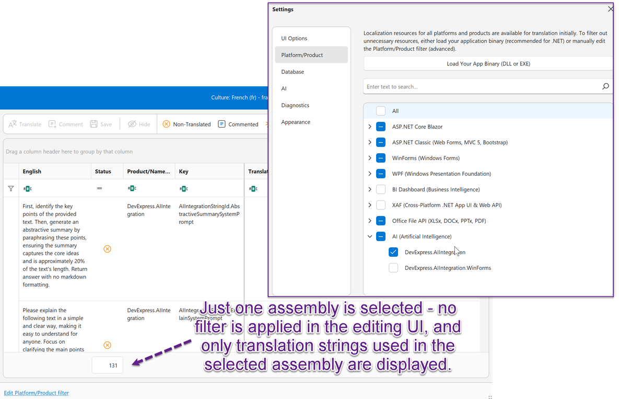Toggle WPF checkbox
Viewport: 619px width, 399px height.
click(381, 174)
